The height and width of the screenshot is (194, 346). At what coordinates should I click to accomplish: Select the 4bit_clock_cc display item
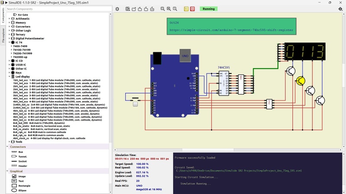(49, 138)
